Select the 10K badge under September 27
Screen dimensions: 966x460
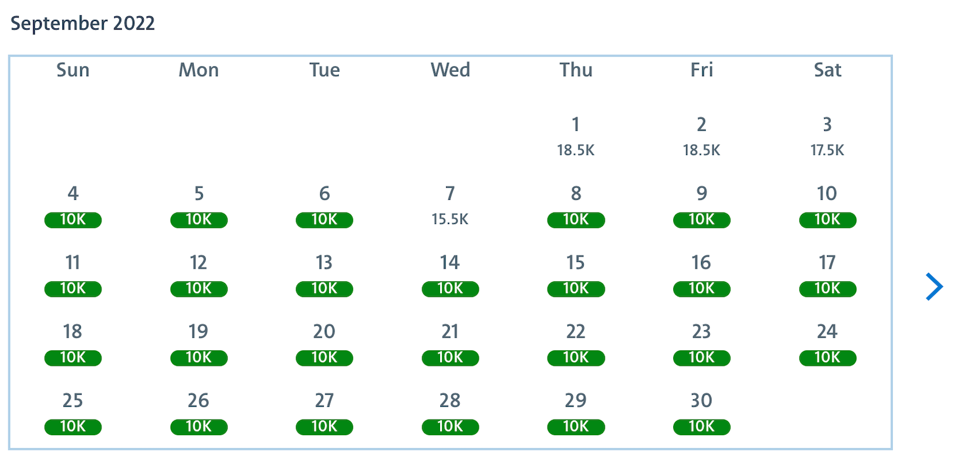click(x=324, y=427)
